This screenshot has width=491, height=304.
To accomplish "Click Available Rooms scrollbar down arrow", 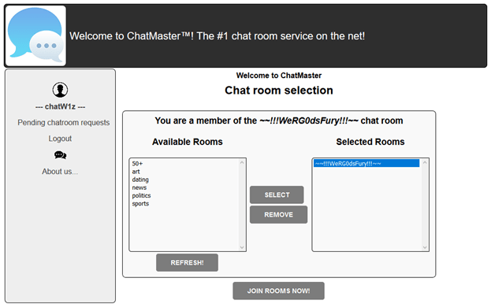I will [x=242, y=247].
